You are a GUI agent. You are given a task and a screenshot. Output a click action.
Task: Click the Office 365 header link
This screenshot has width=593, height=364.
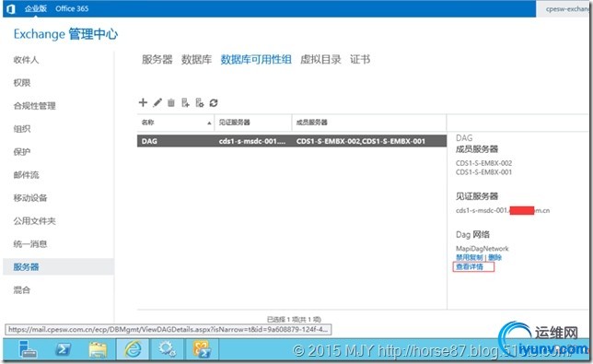[72, 8]
